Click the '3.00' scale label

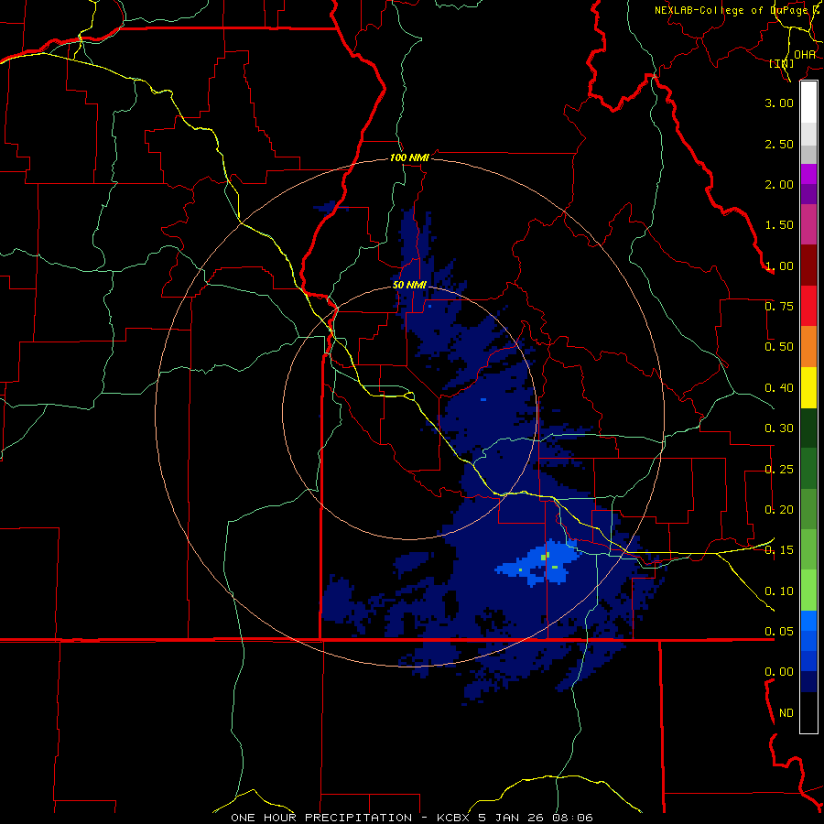coord(779,103)
